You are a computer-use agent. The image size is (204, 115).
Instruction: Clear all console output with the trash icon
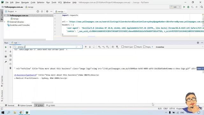pyautogui.click(x=11, y=68)
